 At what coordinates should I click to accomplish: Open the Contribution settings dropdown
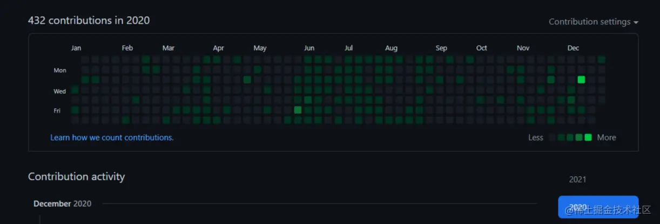click(594, 22)
